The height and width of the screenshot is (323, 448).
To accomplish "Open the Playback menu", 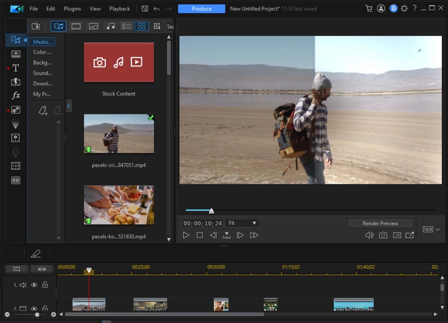I will [120, 9].
